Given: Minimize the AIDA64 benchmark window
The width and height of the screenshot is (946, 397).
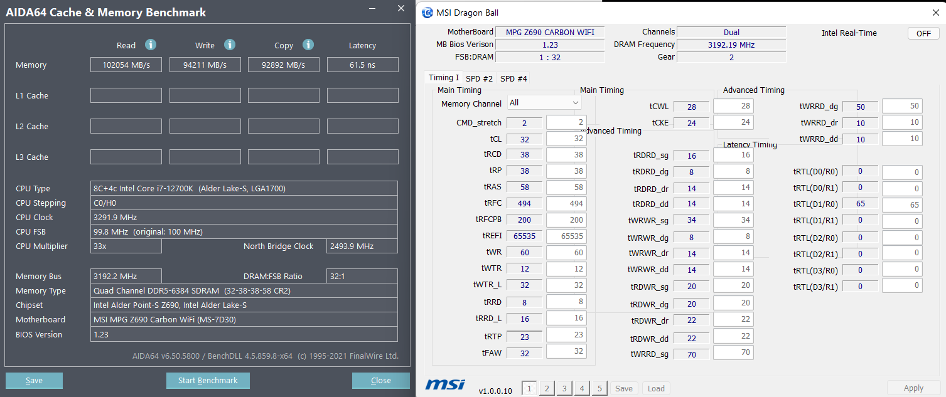Looking at the screenshot, I should tap(372, 9).
